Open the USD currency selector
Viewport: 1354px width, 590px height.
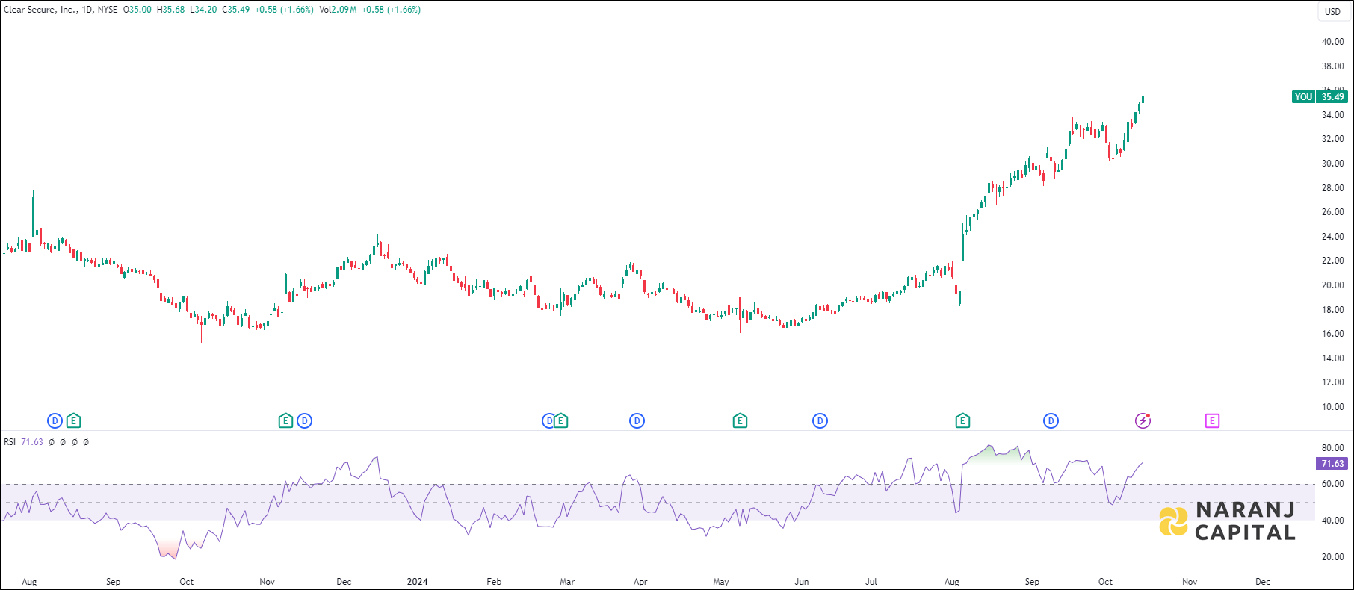pyautogui.click(x=1332, y=11)
